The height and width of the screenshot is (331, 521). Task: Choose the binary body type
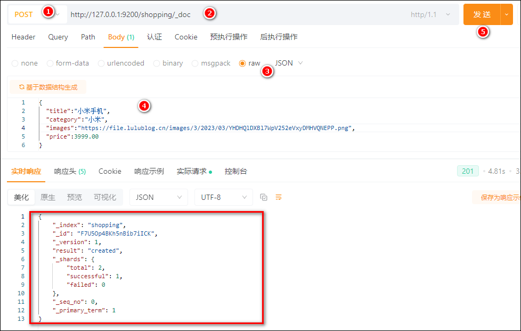click(x=157, y=63)
